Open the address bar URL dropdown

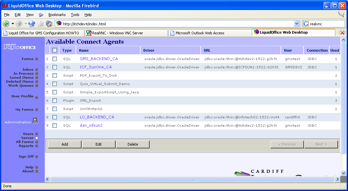click(x=297, y=24)
